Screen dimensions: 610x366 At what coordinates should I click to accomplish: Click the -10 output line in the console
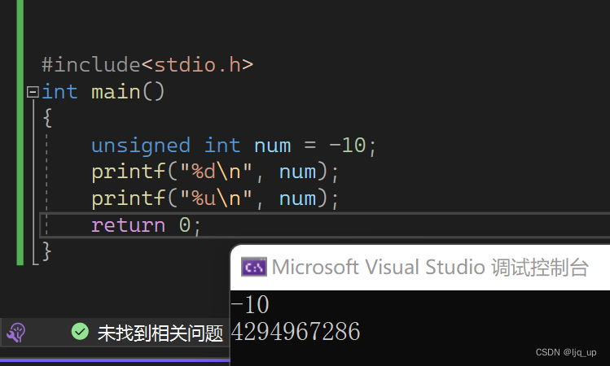click(x=250, y=305)
